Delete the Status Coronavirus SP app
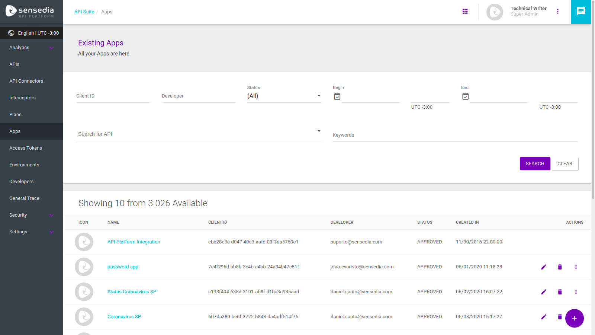Image resolution: width=595 pixels, height=335 pixels. (560, 292)
